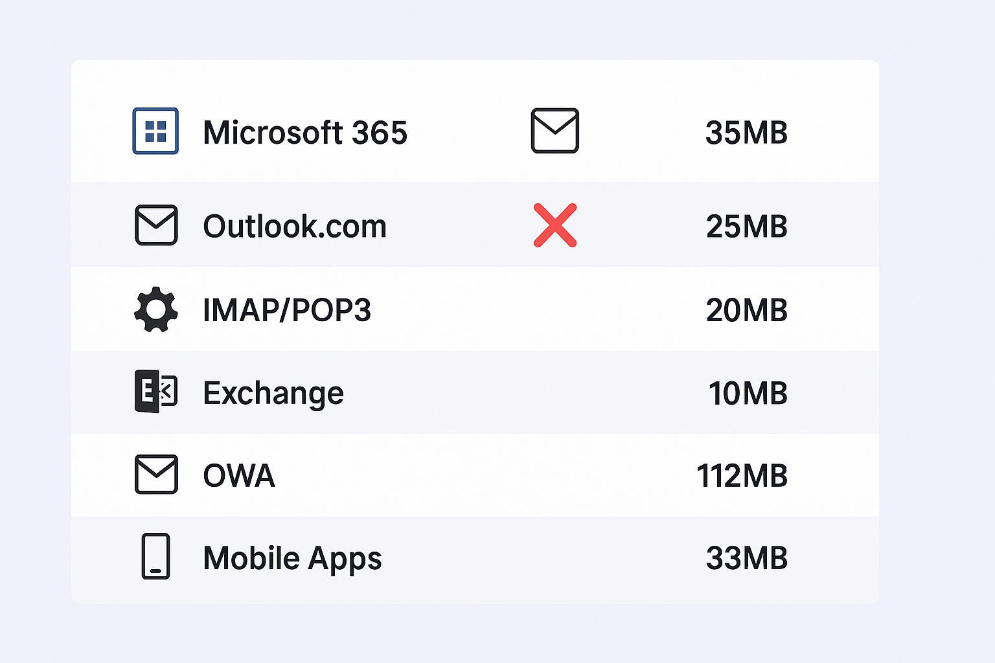Image resolution: width=995 pixels, height=663 pixels.
Task: Select the Exchange label
Action: click(x=273, y=393)
